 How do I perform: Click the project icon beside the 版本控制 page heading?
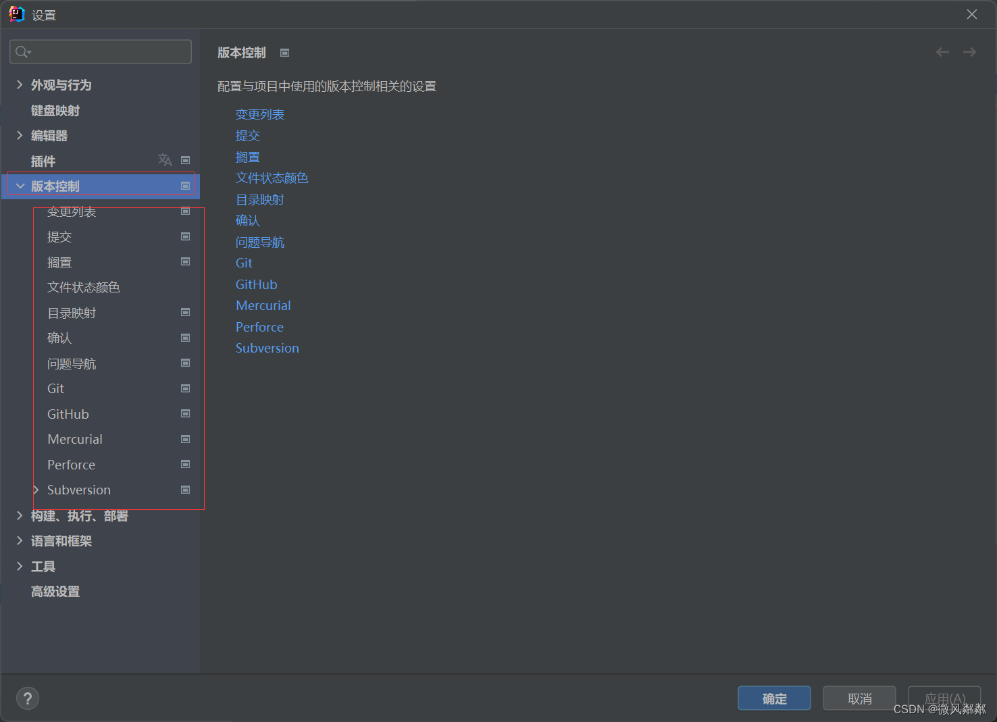(x=284, y=53)
